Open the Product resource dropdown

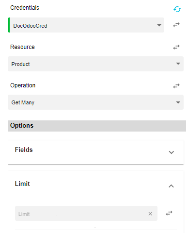click(x=95, y=64)
